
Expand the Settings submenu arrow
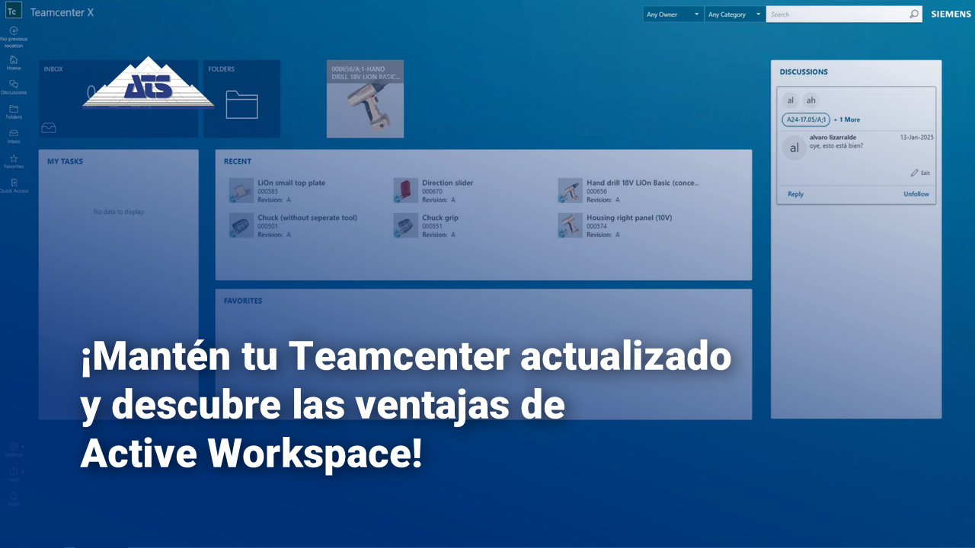click(x=23, y=446)
